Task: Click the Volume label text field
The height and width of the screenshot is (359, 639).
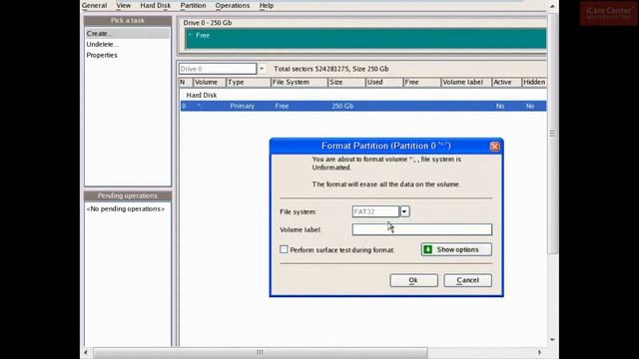Action: [x=421, y=229]
